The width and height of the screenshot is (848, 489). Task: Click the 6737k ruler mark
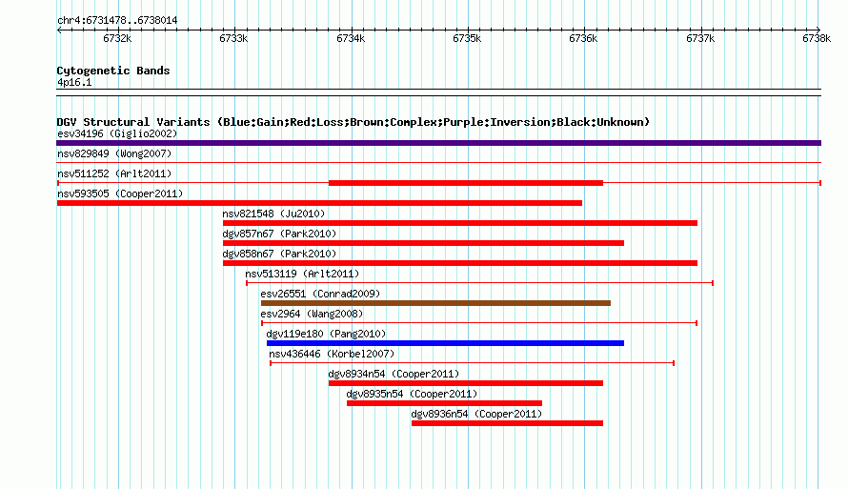click(x=700, y=38)
